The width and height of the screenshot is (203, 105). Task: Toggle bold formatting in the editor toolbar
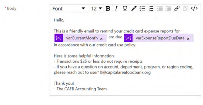(108, 9)
